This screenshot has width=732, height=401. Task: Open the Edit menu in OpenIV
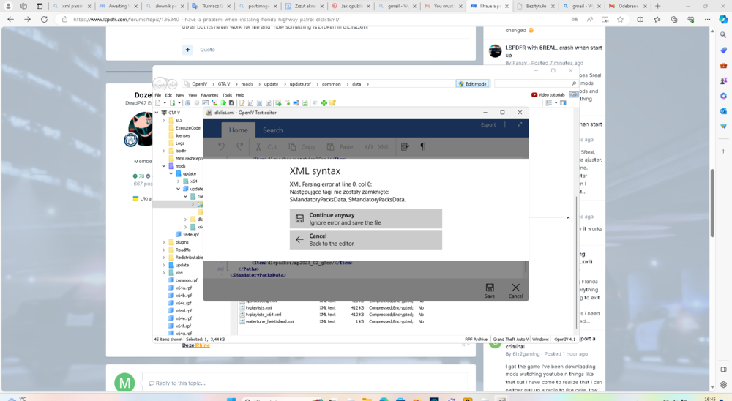(x=168, y=95)
